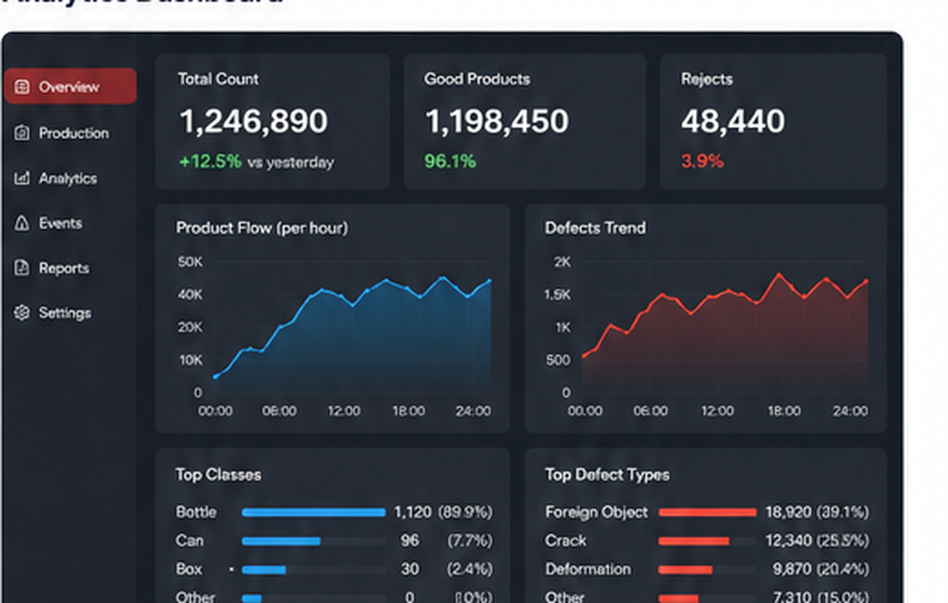948x603 pixels.
Task: Click the 12:00 label under Product Flow
Action: pos(343,412)
